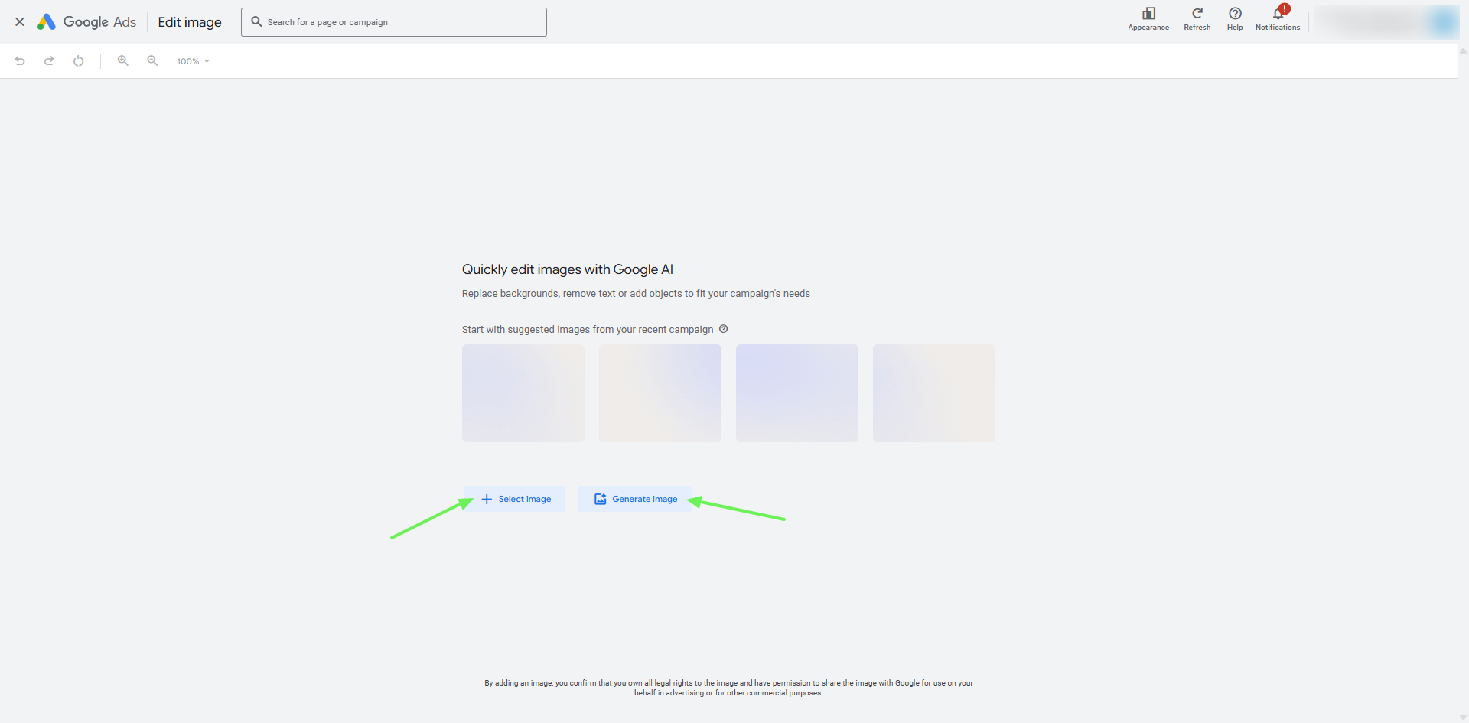The width and height of the screenshot is (1469, 723).
Task: Close the Edit image screen
Action: 20,21
